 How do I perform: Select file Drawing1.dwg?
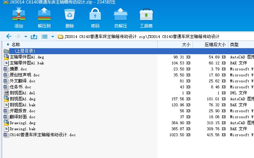(x=23, y=123)
